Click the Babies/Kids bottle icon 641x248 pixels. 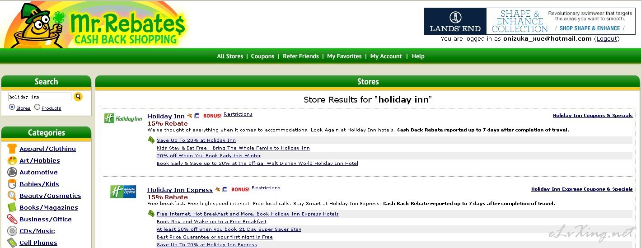point(12,184)
